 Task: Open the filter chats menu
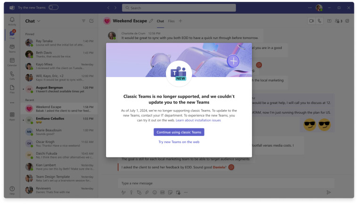(83, 21)
